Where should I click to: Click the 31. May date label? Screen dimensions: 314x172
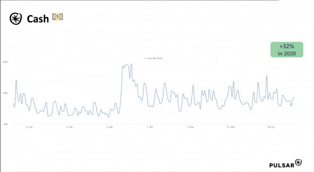tap(231, 127)
